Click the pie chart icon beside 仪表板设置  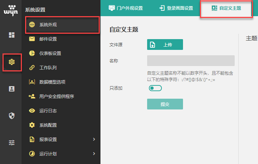pos(32,53)
